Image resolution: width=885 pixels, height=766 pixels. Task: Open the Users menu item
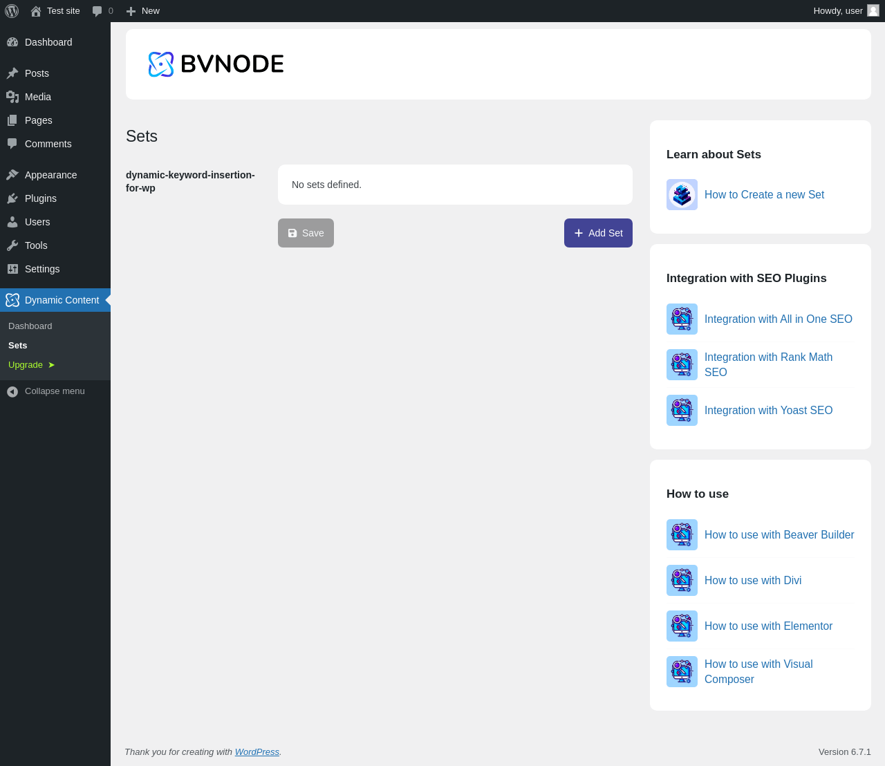(x=55, y=222)
